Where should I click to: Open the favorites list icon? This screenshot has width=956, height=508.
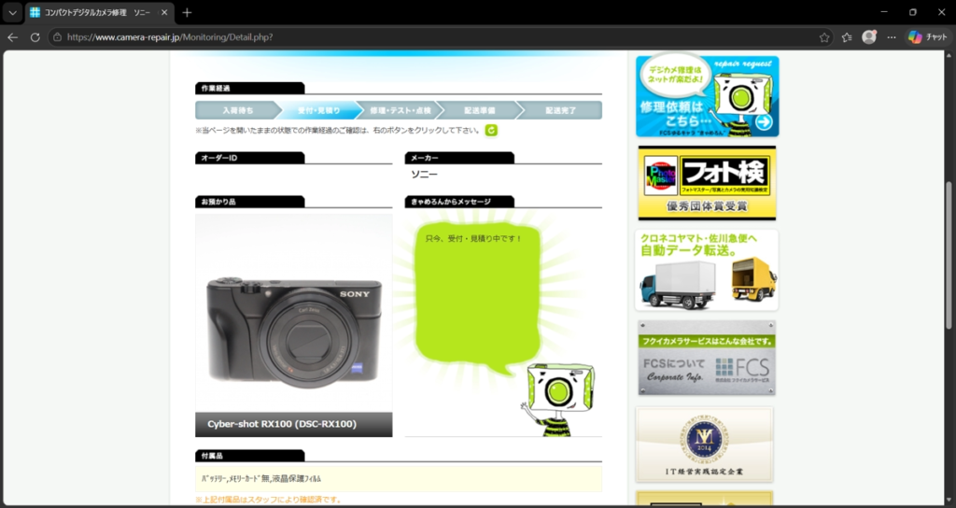click(847, 37)
